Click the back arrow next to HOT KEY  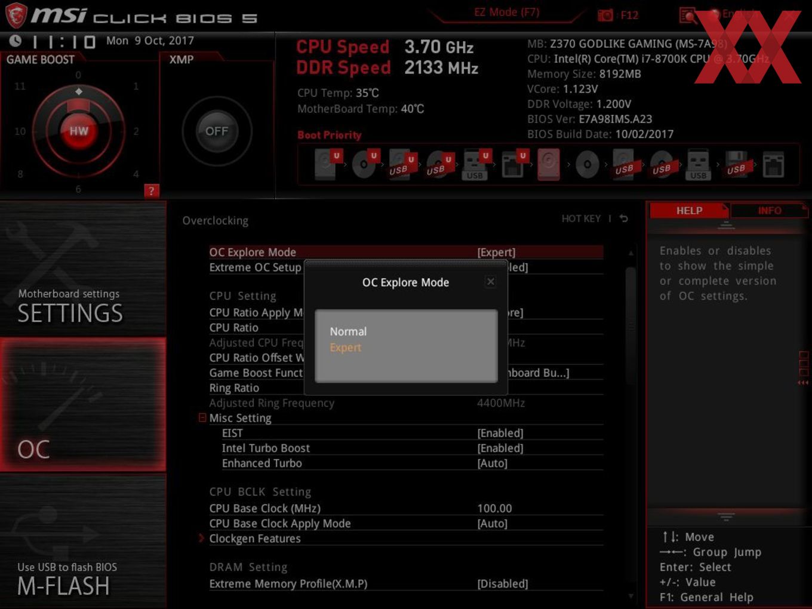coord(623,219)
